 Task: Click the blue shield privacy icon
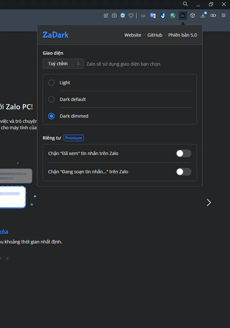pos(123,15)
